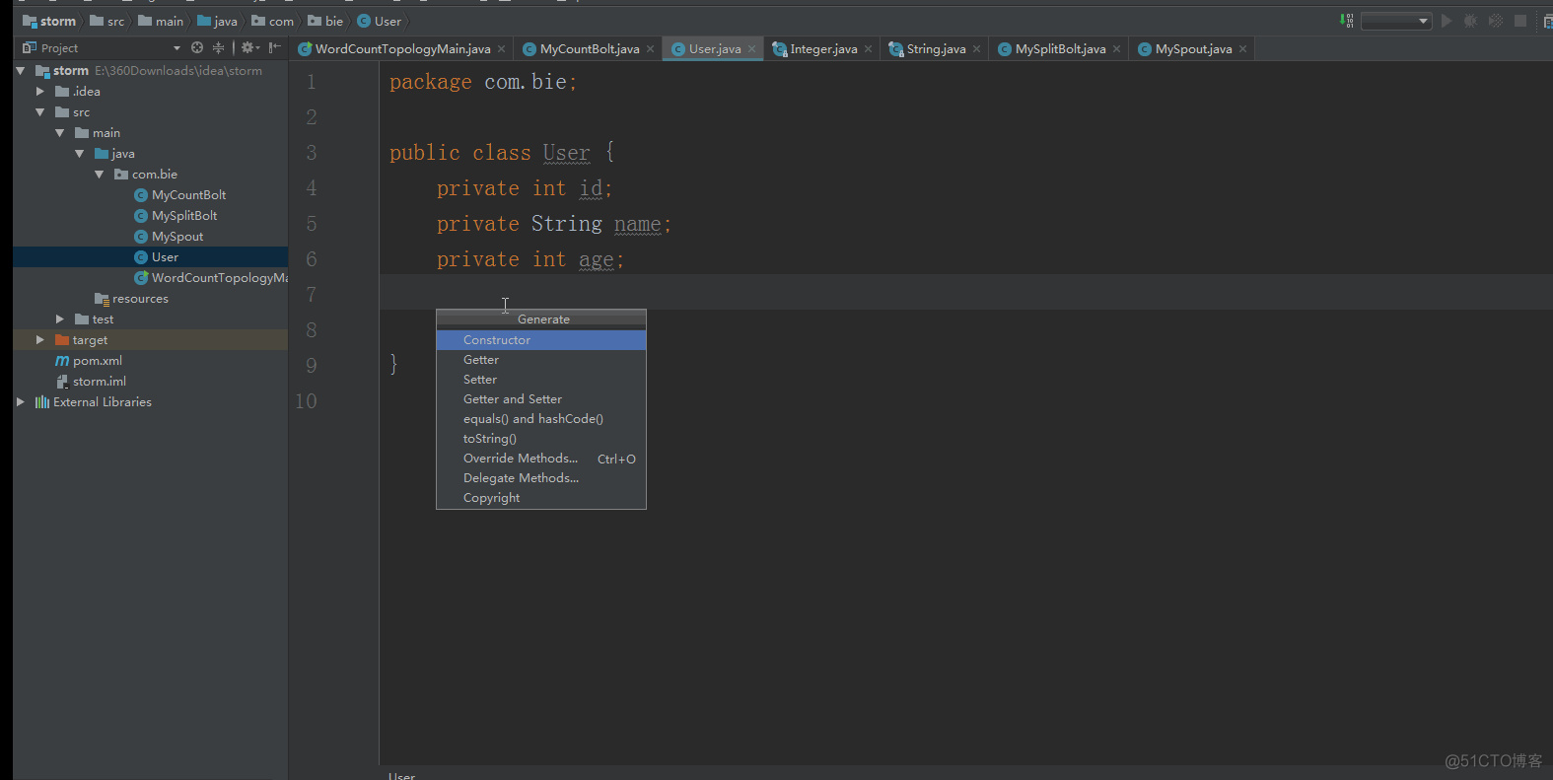
Task: Close the User.java tab
Action: pyautogui.click(x=751, y=48)
